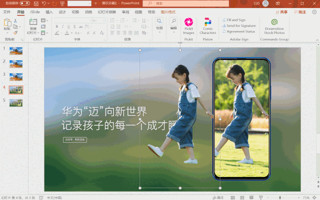The image size is (320, 200).
Task: Click the Redo arrow icon
Action: click(x=54, y=3)
